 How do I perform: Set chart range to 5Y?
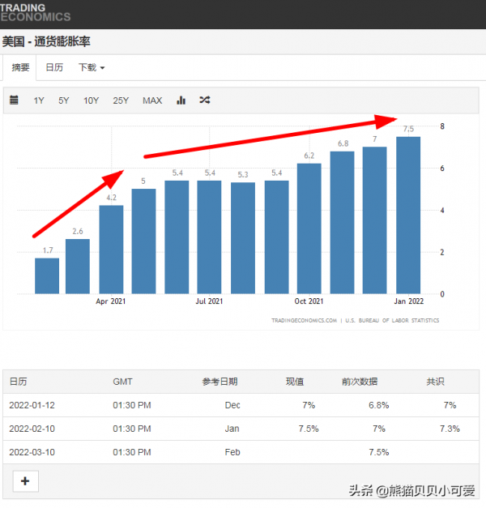63,100
